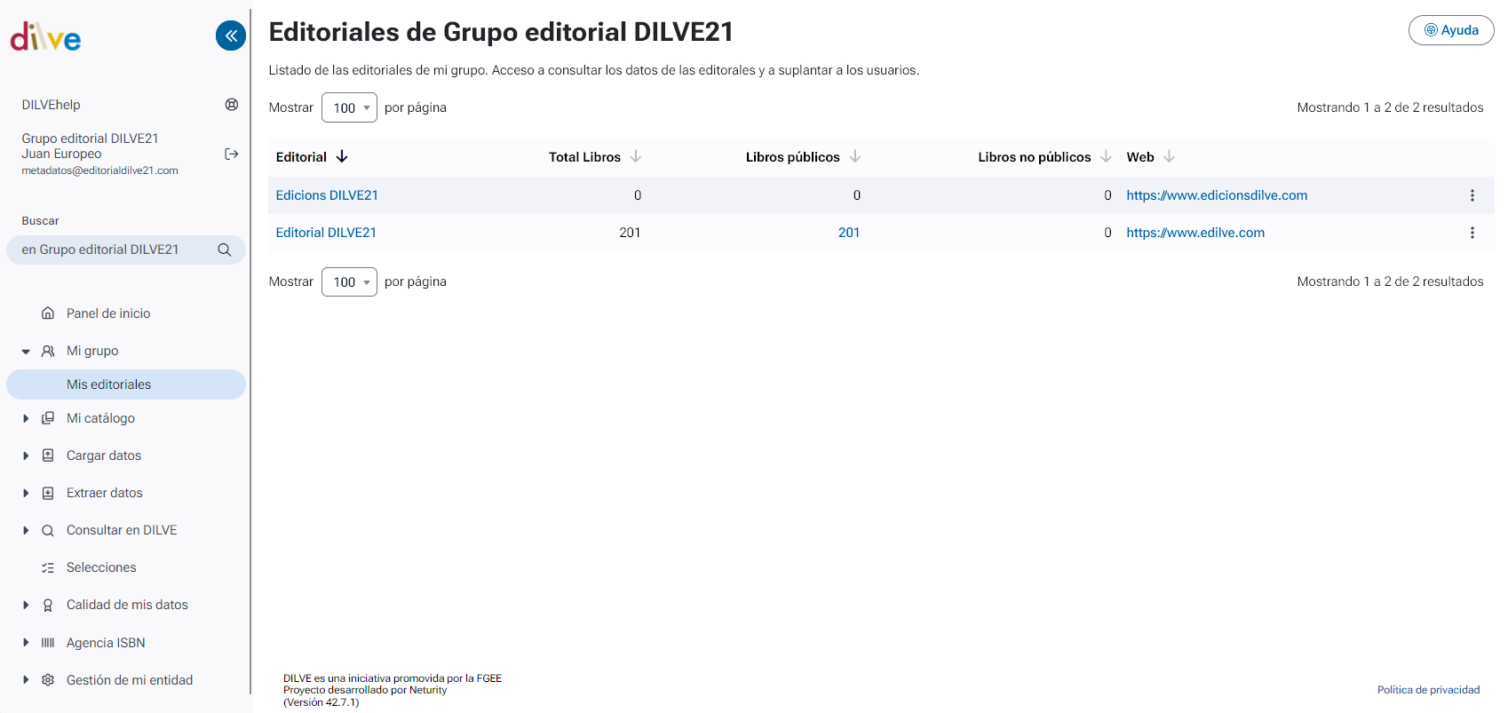Click the Selecciones checklist icon
The image size is (1508, 713).
[48, 567]
